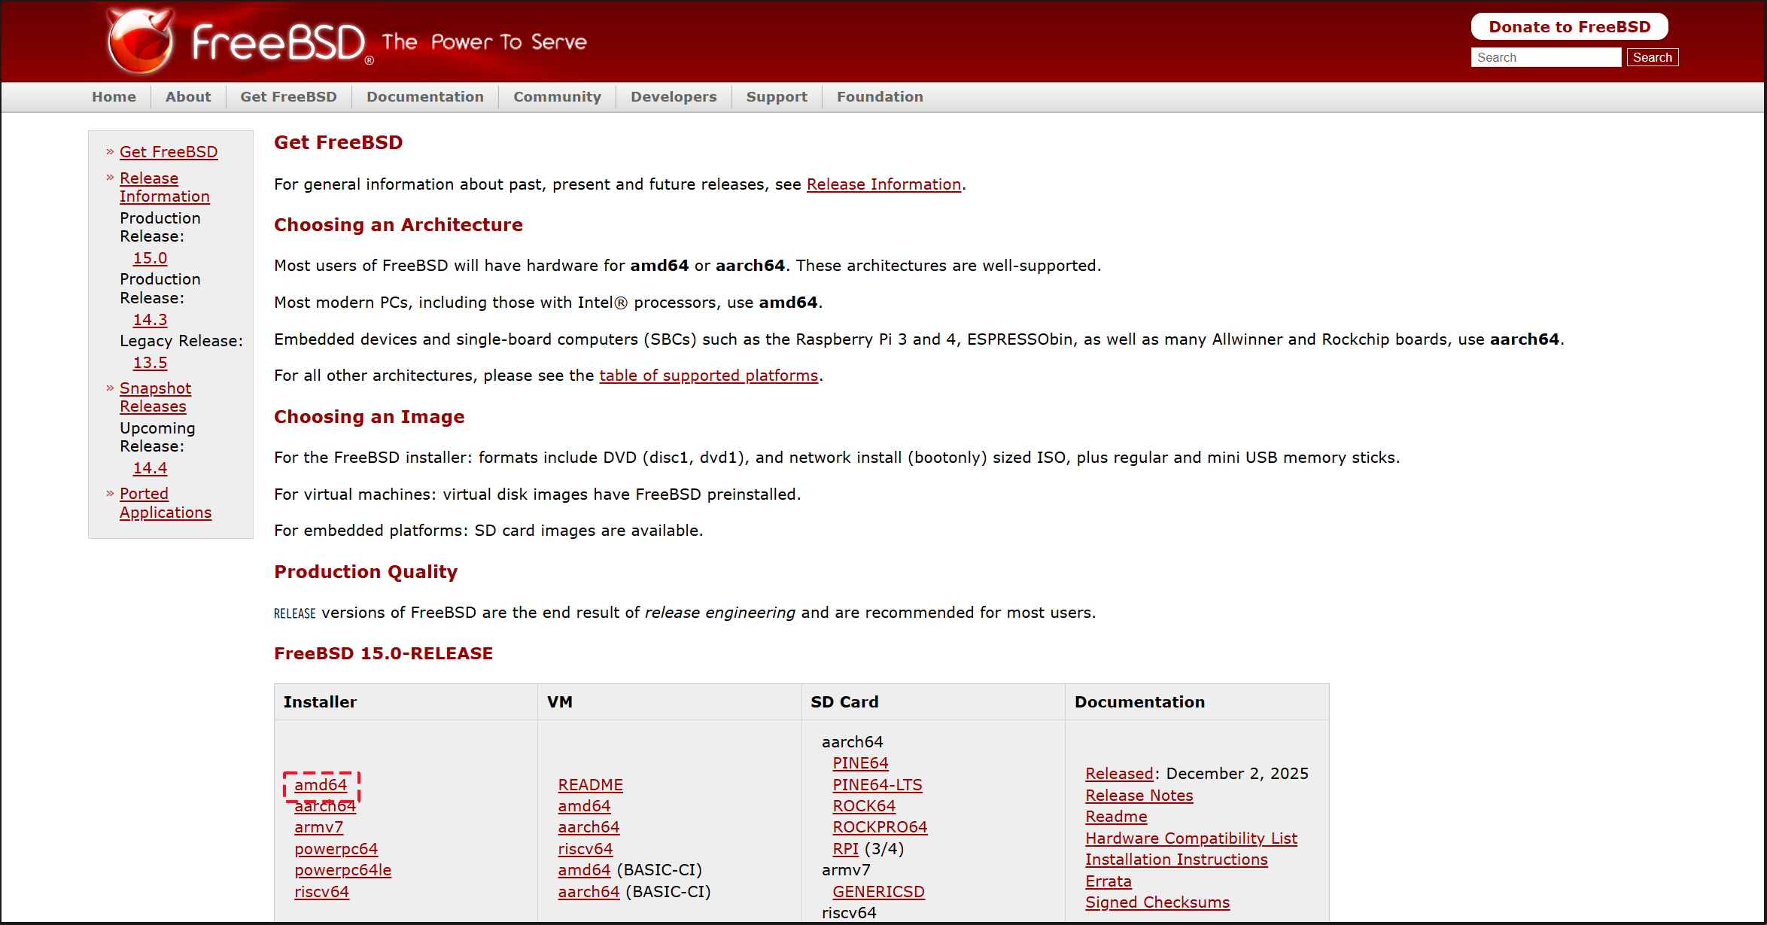Open the 15.0 production release link
This screenshot has width=1767, height=925.
point(150,258)
